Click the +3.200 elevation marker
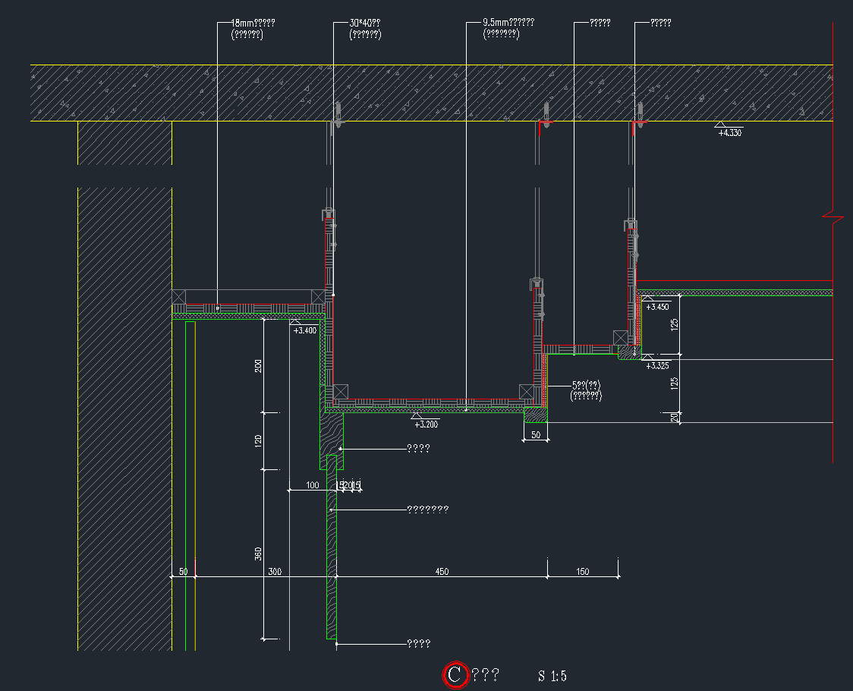 (426, 424)
